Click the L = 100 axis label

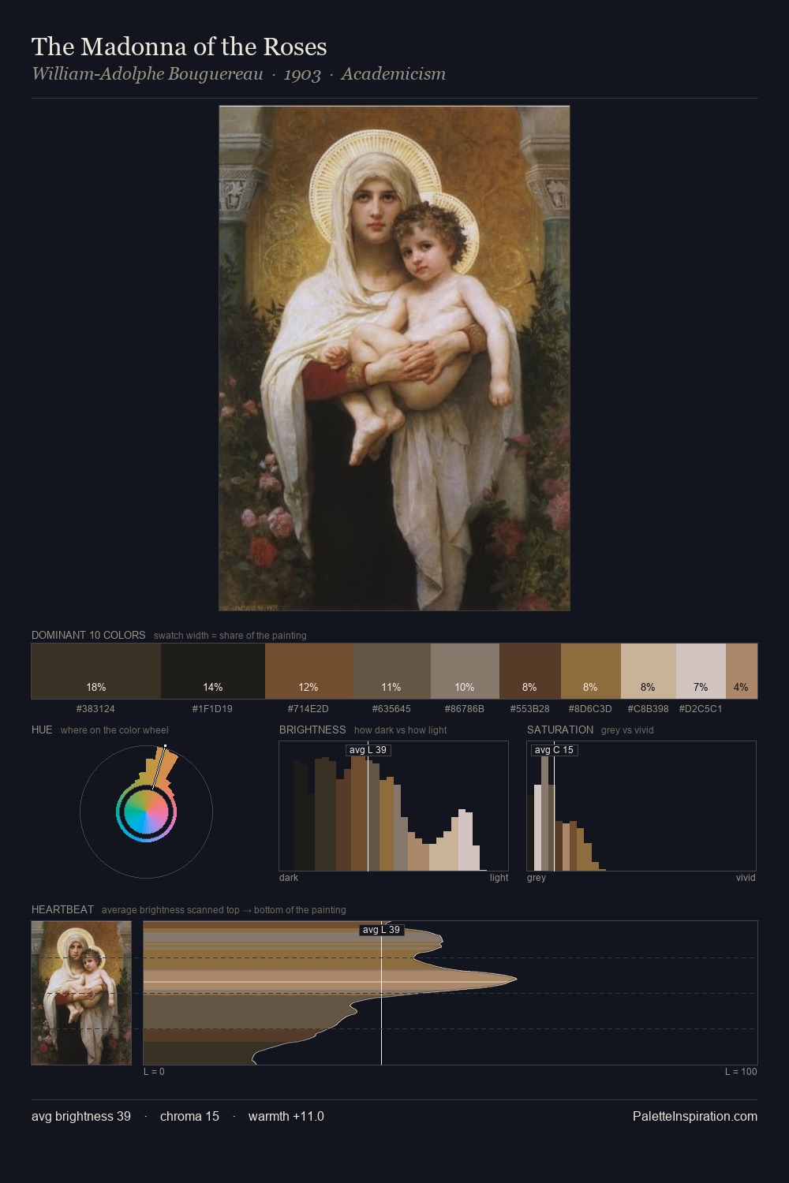point(741,1072)
